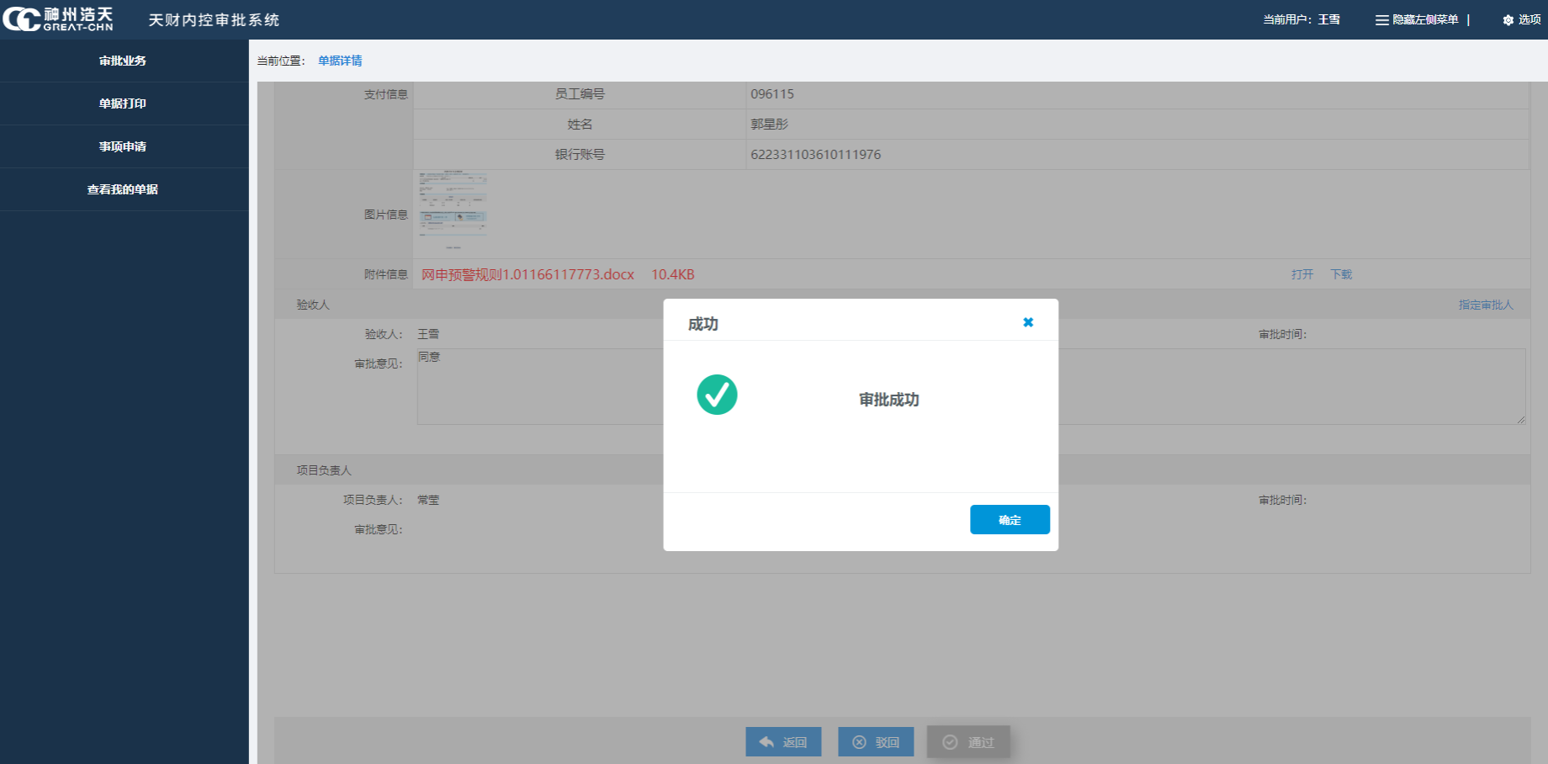Go to 查看我的单据 in sidebar
This screenshot has width=1548, height=764.
point(123,189)
